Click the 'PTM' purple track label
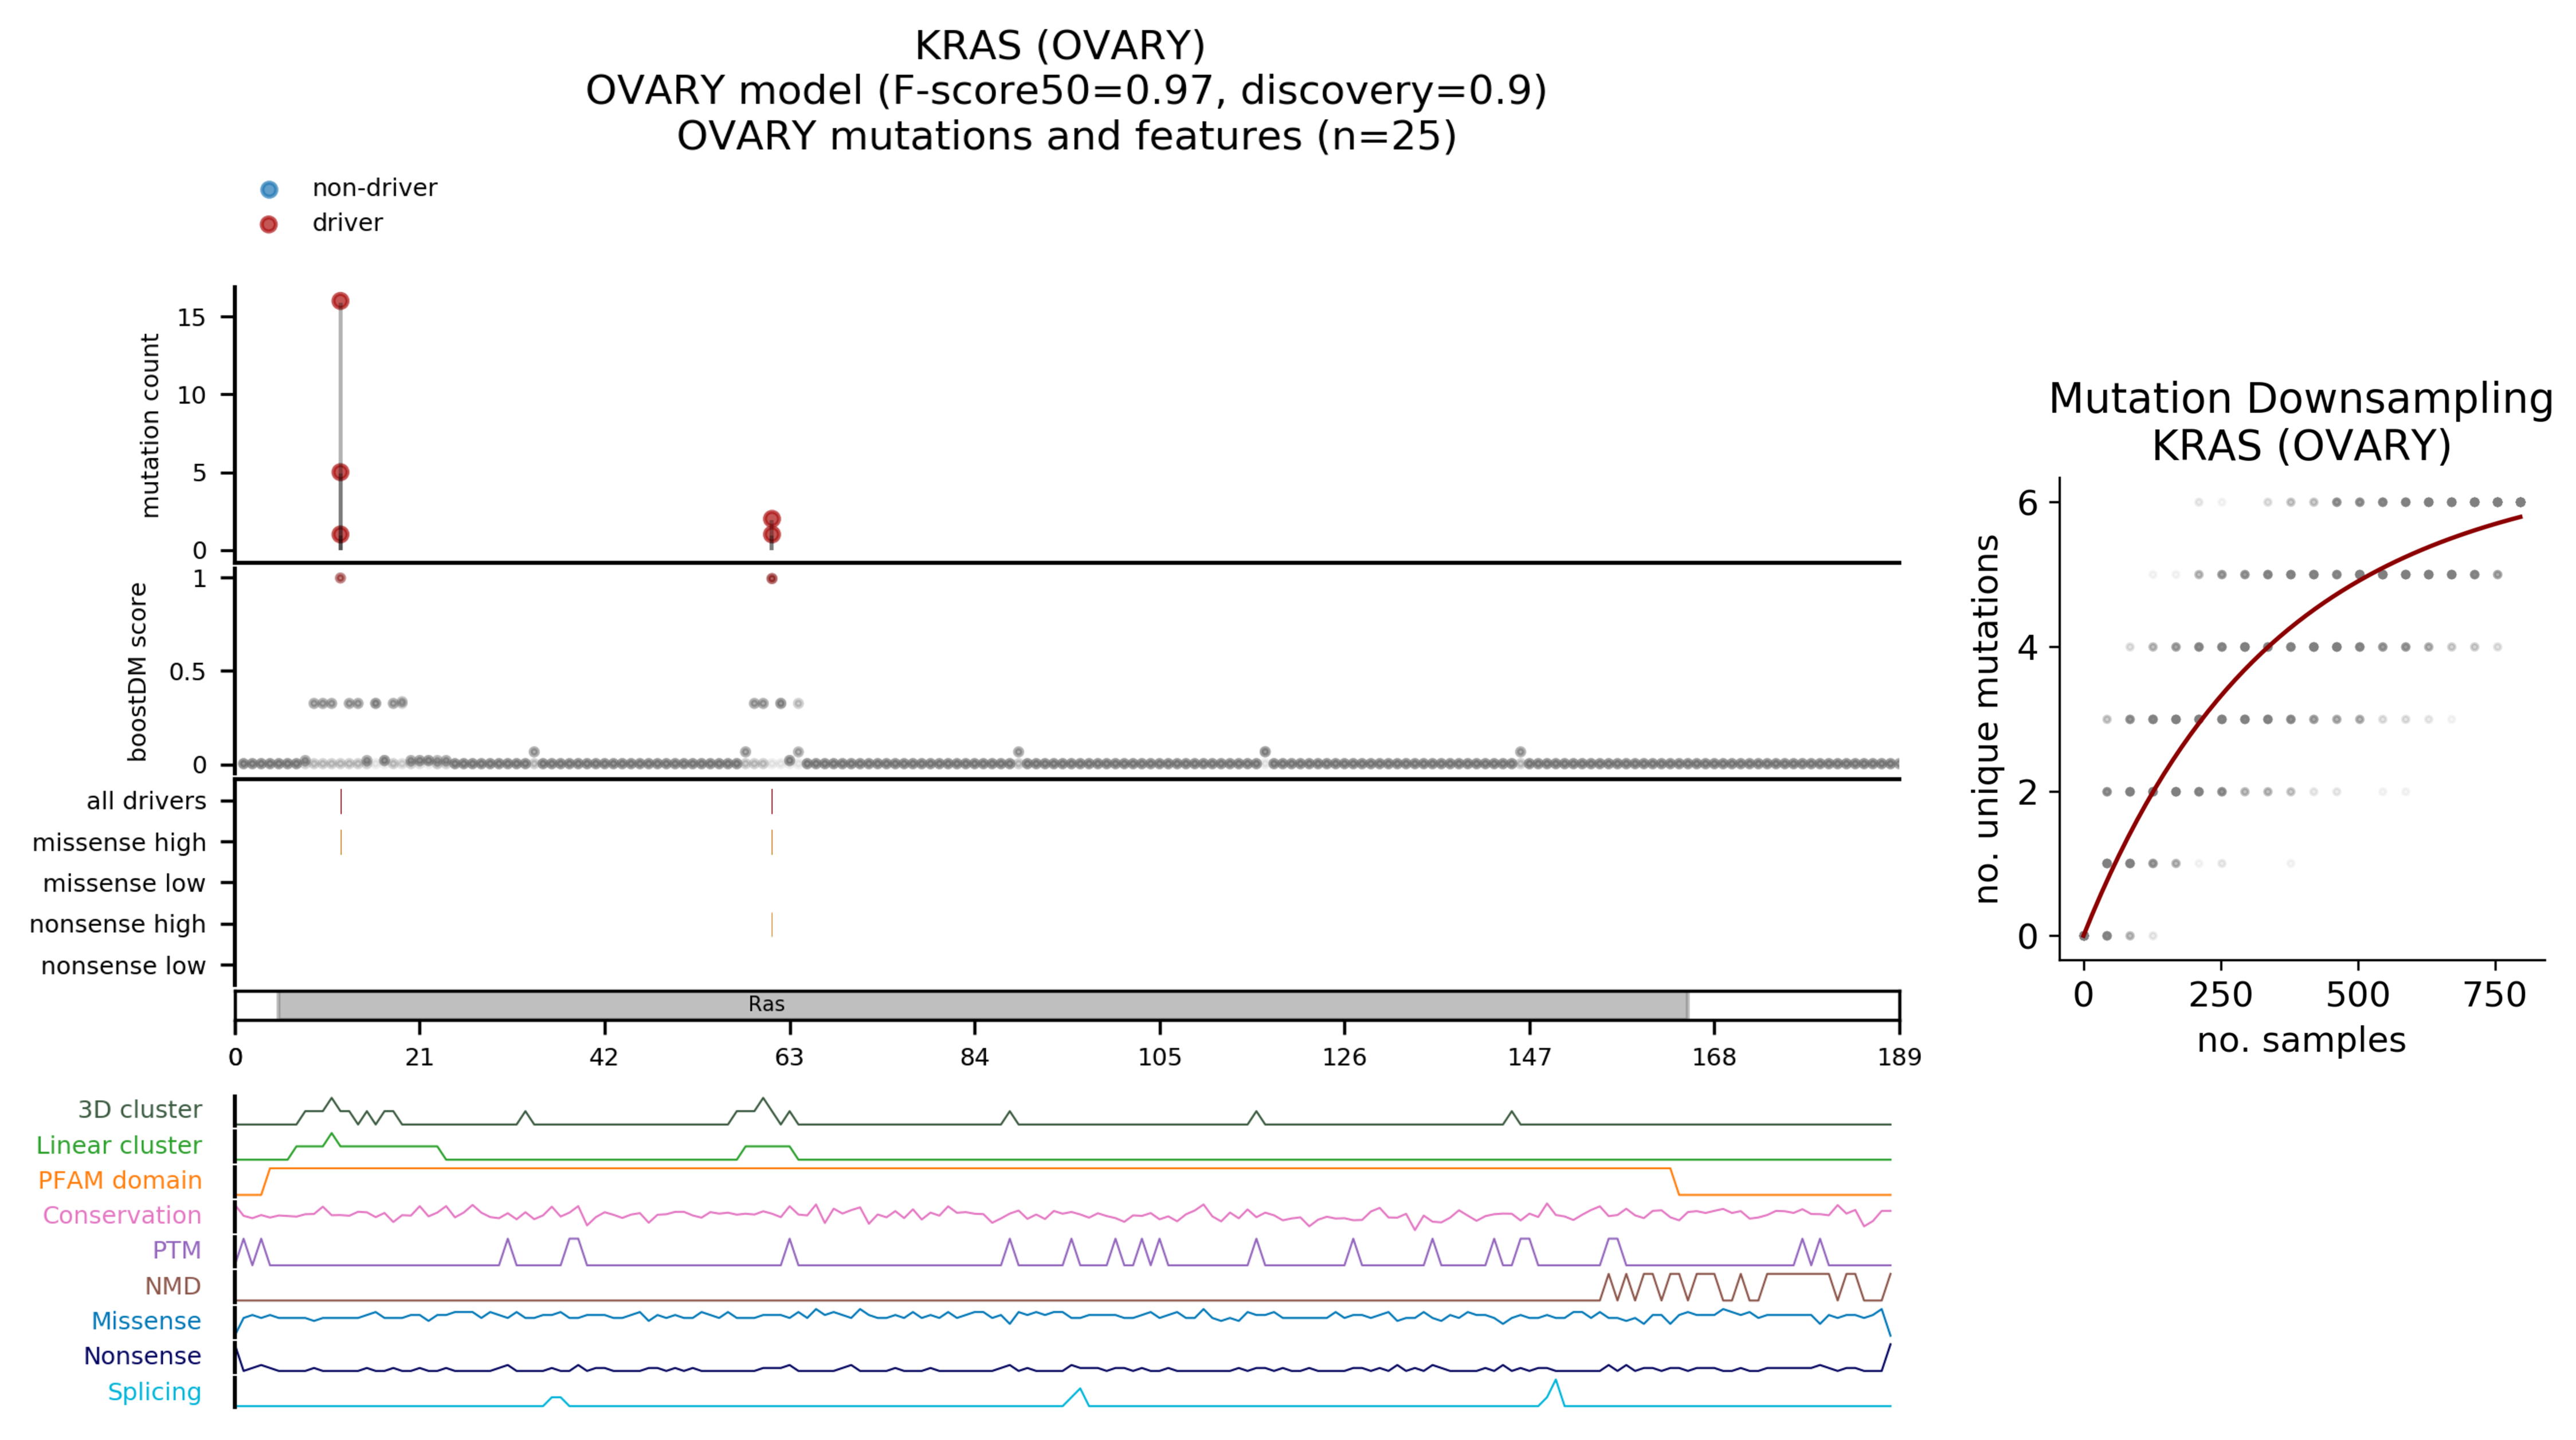 (176, 1250)
